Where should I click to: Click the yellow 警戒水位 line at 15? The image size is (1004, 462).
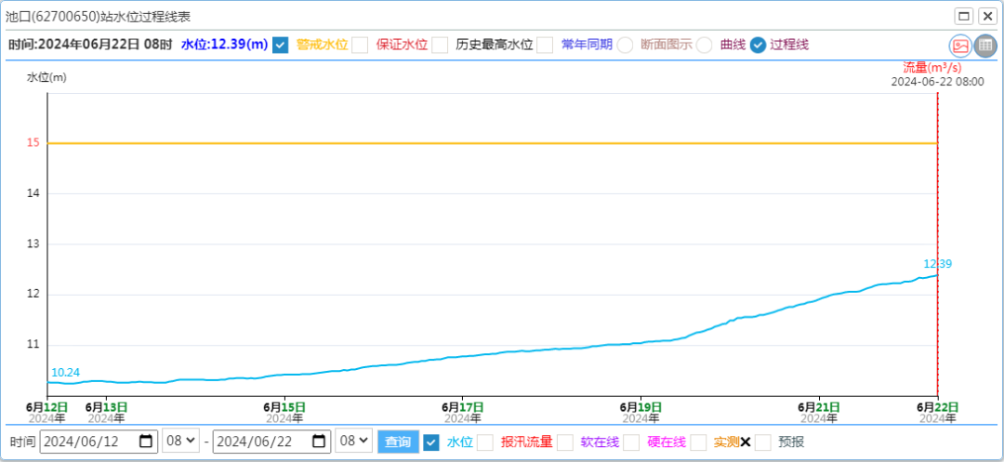pyautogui.click(x=465, y=143)
